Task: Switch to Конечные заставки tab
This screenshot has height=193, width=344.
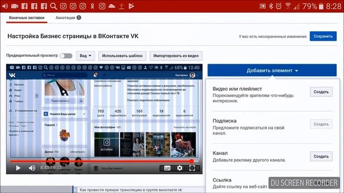Action: pos(26,18)
